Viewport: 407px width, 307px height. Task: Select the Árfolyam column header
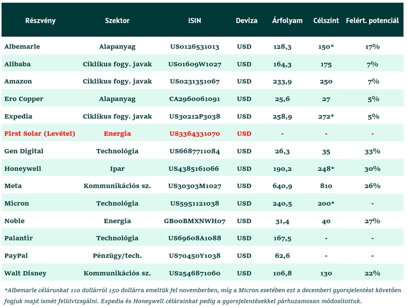(287, 21)
